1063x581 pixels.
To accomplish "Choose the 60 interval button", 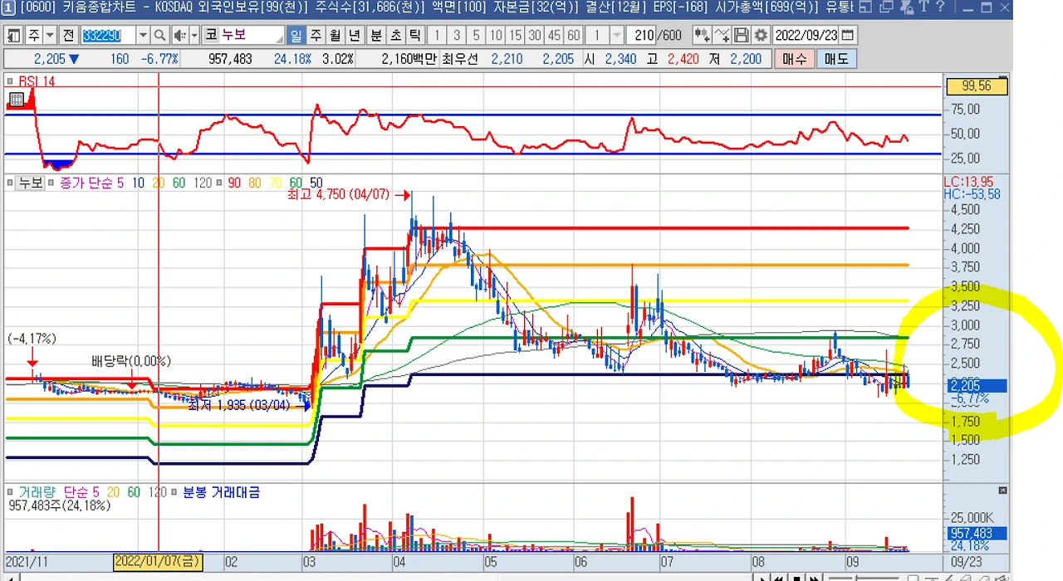I will coord(573,36).
